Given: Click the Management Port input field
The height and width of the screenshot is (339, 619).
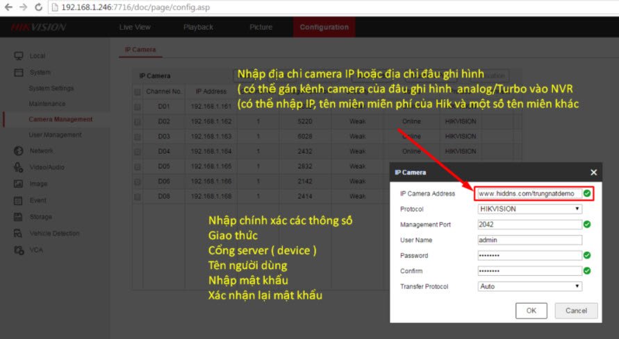Looking at the screenshot, I should point(529,225).
